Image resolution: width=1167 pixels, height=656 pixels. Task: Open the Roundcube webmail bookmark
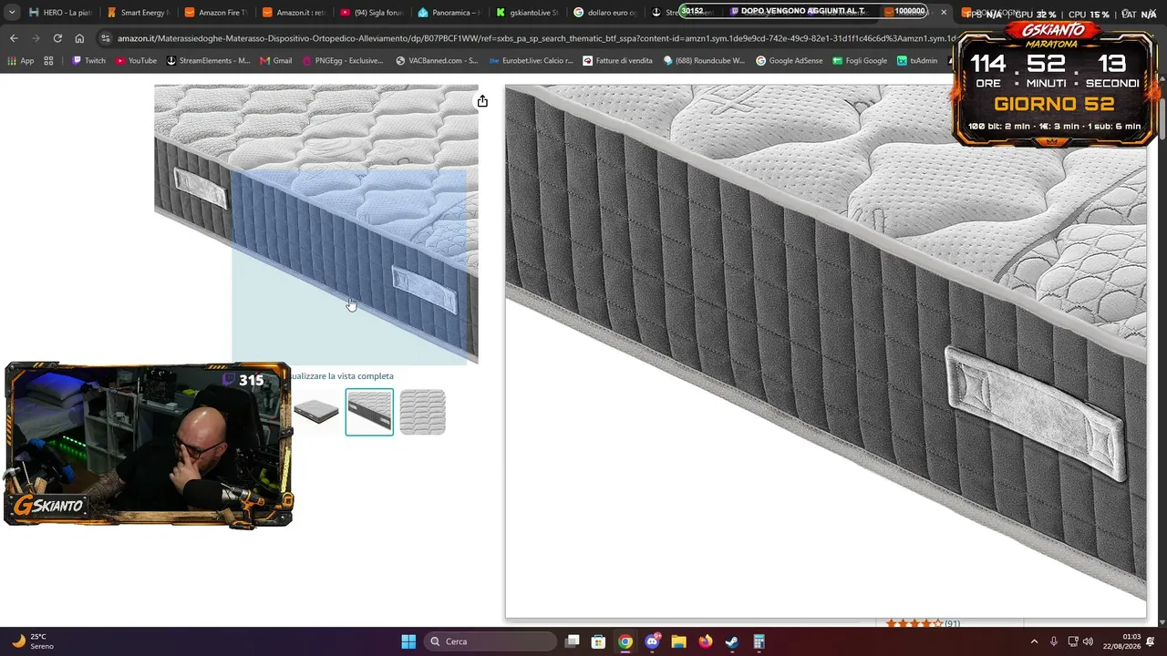click(x=704, y=60)
